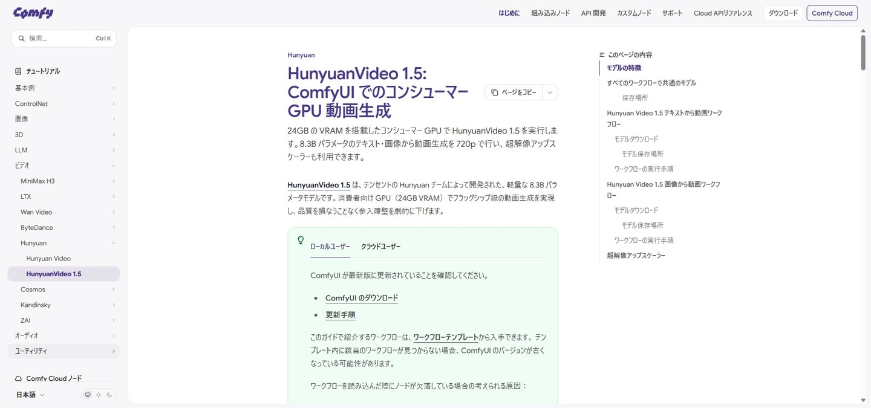Jump to 保存場所 in page contents
The width and height of the screenshot is (871, 408).
[635, 98]
